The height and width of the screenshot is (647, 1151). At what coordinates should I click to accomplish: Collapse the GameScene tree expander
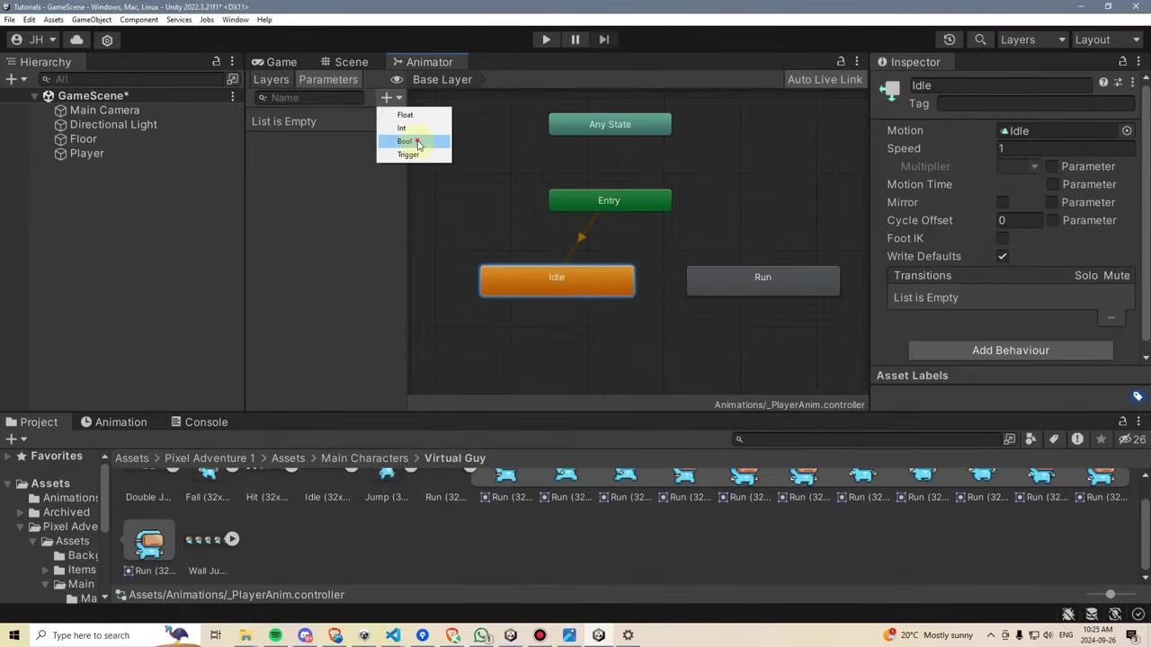34,96
